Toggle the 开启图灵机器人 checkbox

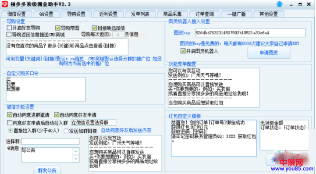point(183,51)
